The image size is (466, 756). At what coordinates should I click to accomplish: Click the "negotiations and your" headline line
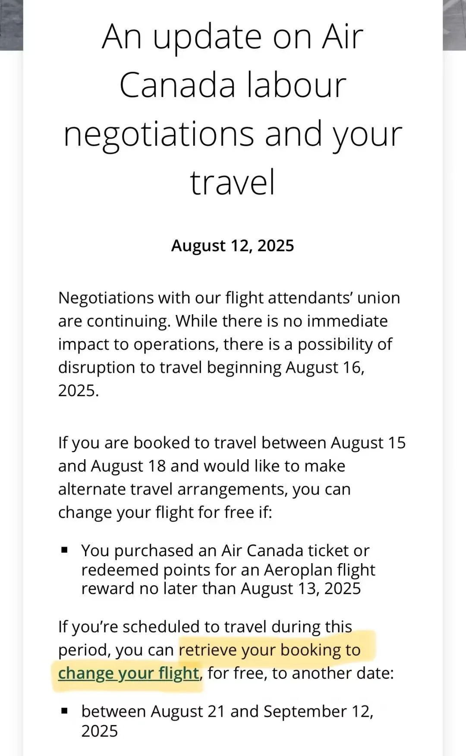233,134
